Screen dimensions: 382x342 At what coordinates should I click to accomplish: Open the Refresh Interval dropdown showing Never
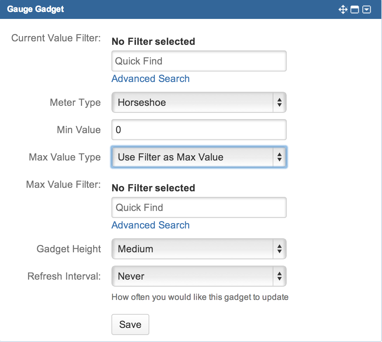click(196, 276)
